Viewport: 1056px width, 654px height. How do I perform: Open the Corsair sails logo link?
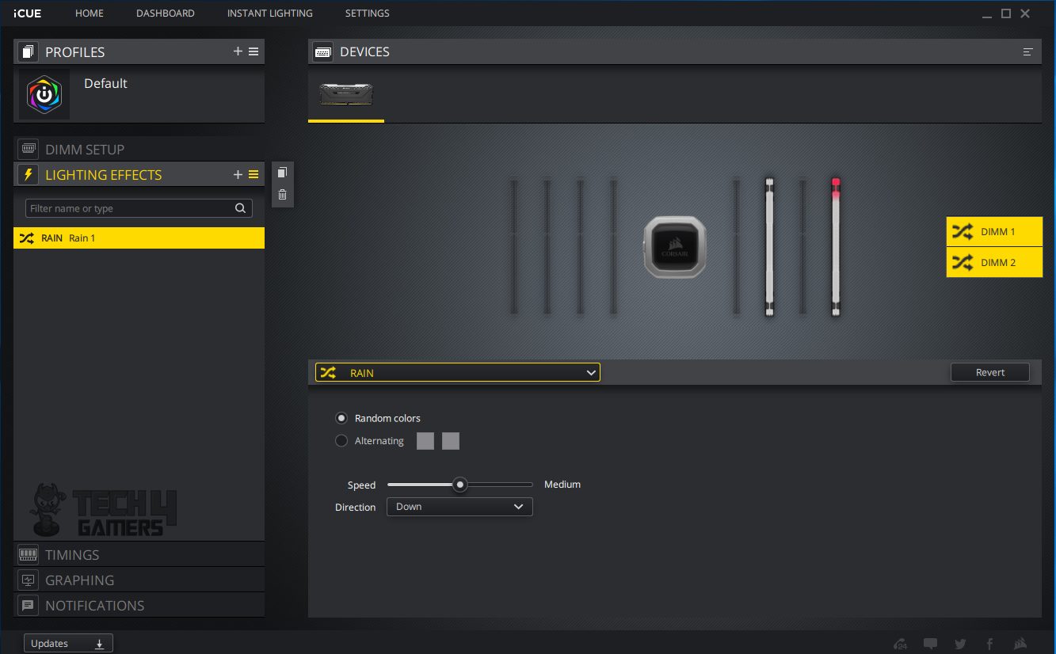tap(1020, 644)
